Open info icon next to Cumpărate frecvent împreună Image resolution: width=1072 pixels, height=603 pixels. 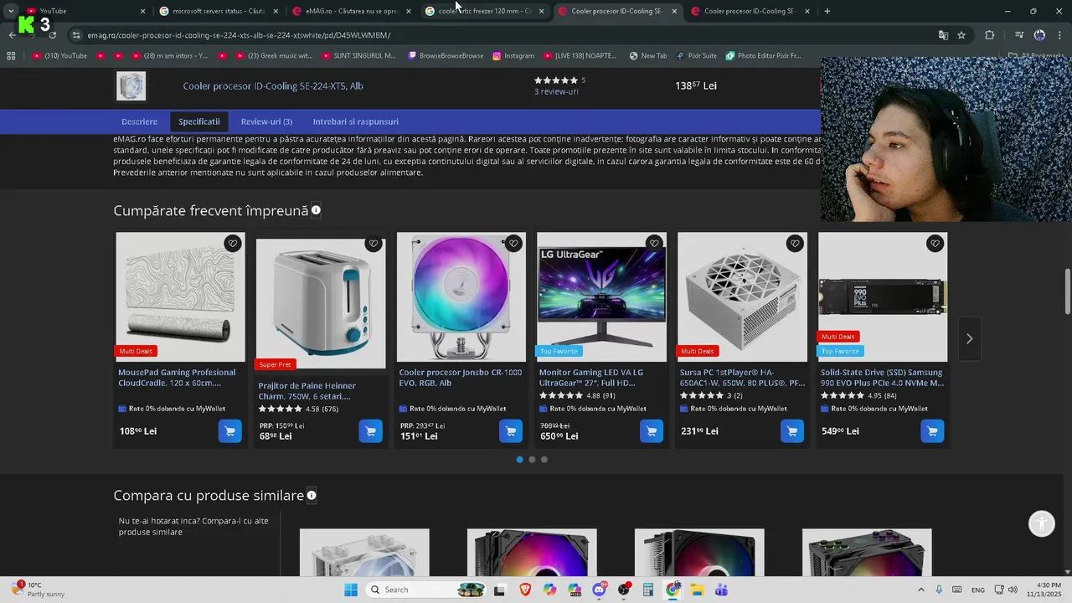tap(317, 210)
